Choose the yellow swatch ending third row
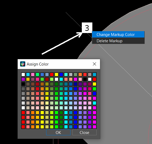152x144 pixels. pos(94,84)
